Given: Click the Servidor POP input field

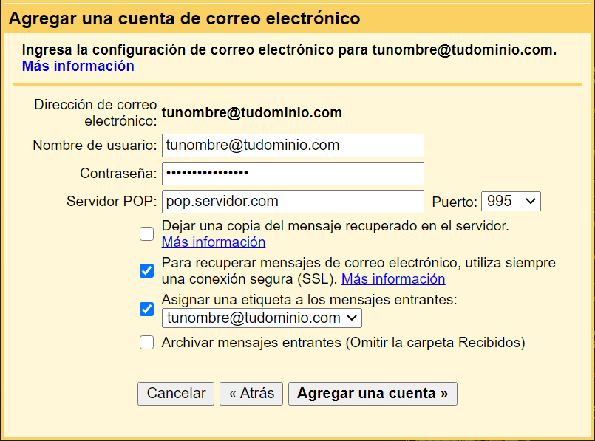Looking at the screenshot, I should [293, 202].
